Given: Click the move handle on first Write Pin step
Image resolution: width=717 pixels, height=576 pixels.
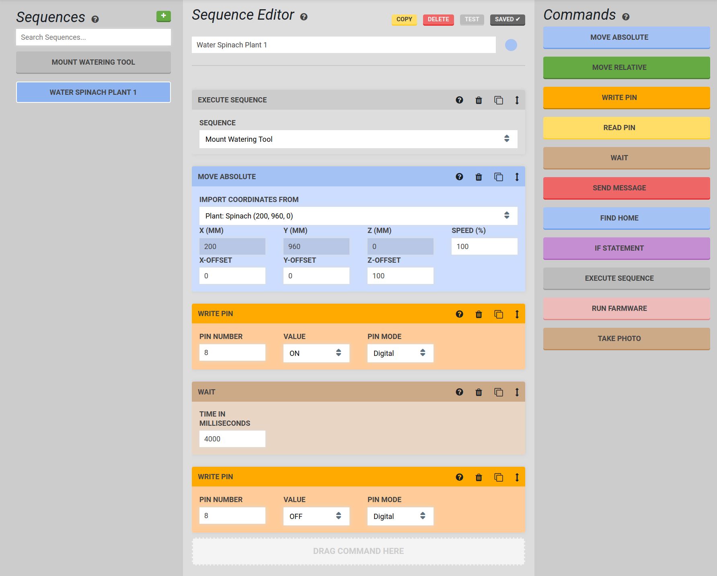Looking at the screenshot, I should coord(517,314).
